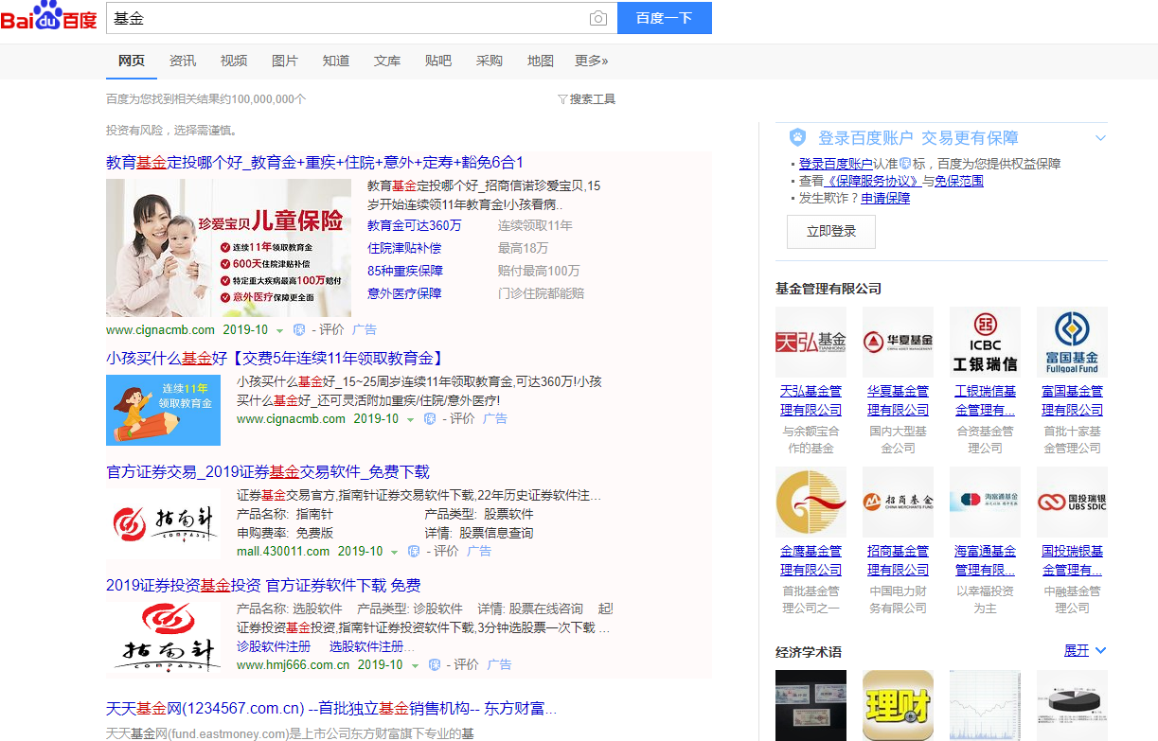Viewport: 1158px width, 741px height.
Task: Open 国投瑞银 UBS SDIC logo thumbnail
Action: tap(1072, 502)
